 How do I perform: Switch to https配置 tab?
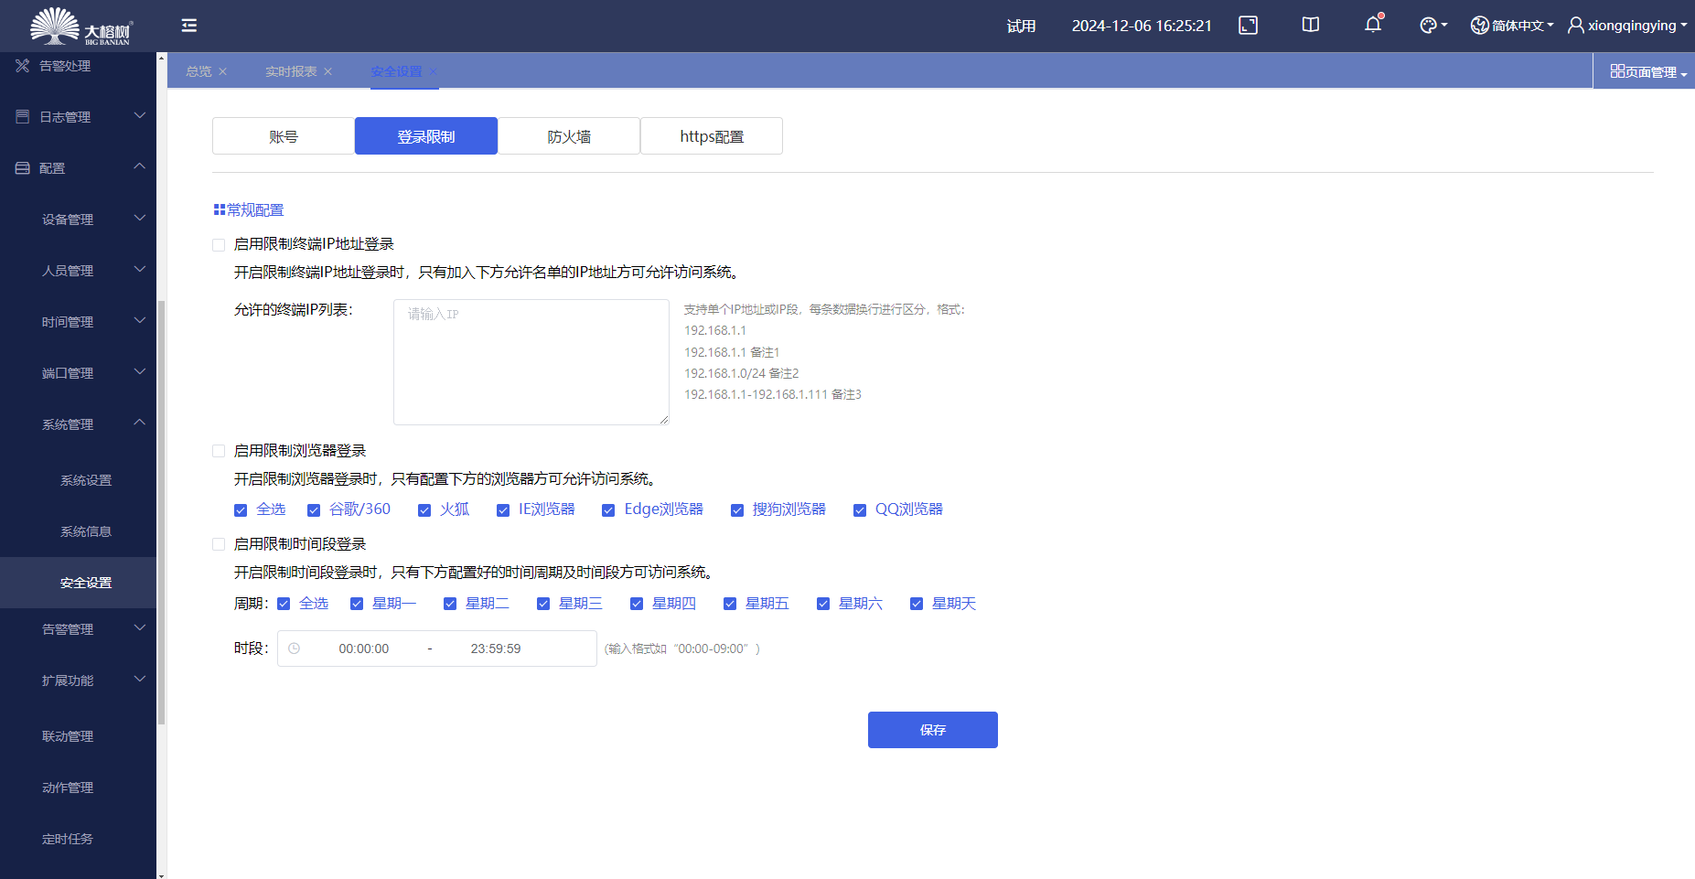point(712,136)
